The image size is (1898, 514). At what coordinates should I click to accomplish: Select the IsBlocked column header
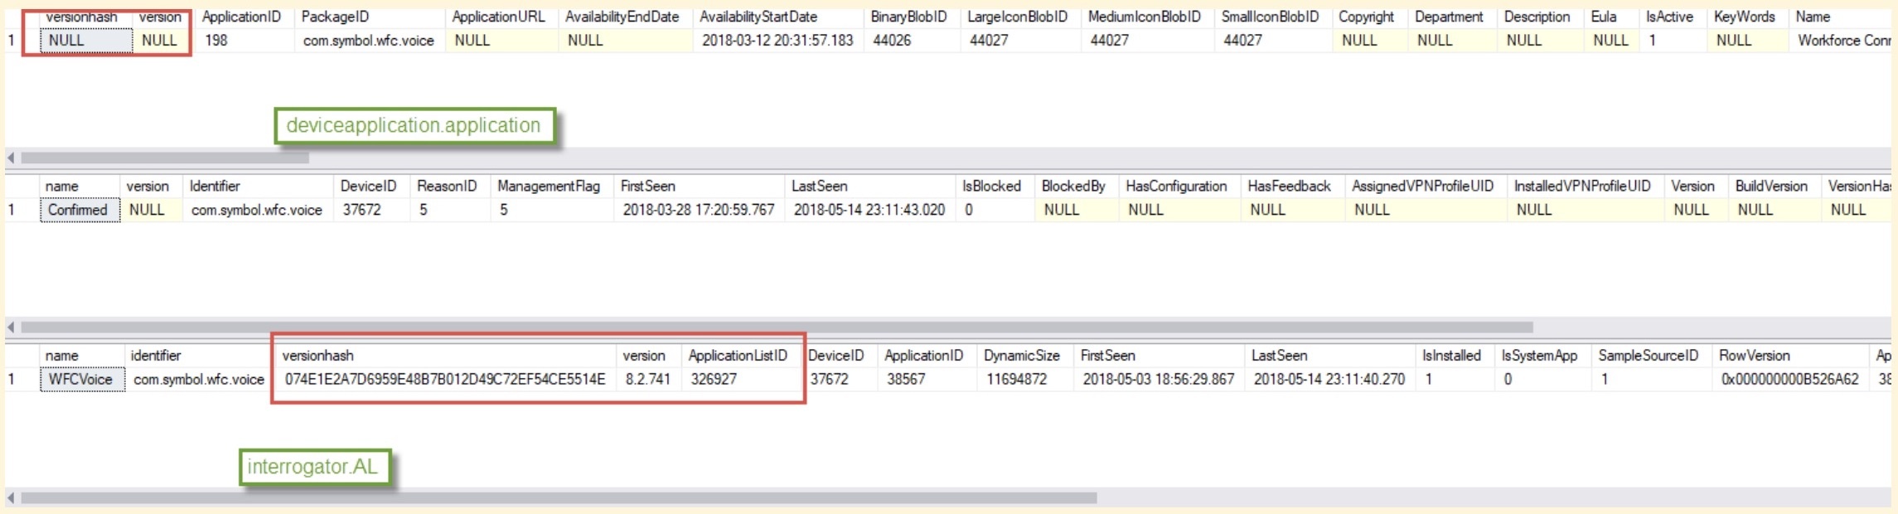click(991, 187)
